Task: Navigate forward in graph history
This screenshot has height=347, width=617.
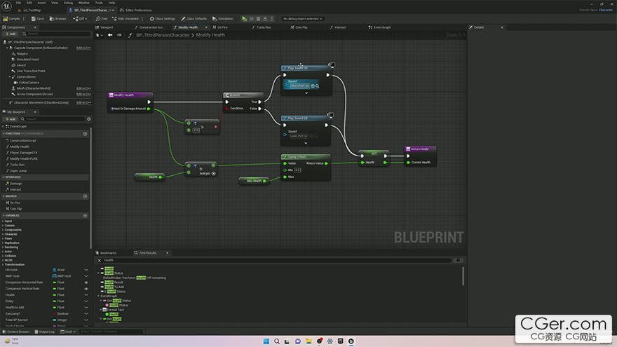Action: pos(119,35)
